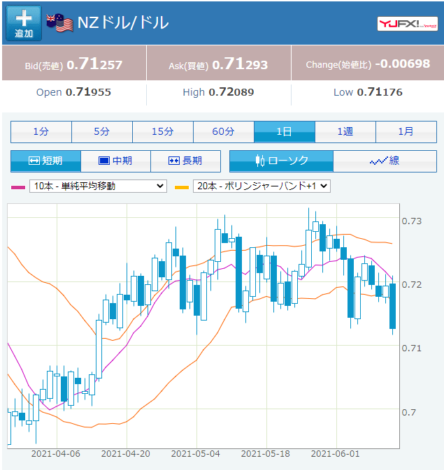Select the 1分 timeframe tab

click(x=41, y=131)
